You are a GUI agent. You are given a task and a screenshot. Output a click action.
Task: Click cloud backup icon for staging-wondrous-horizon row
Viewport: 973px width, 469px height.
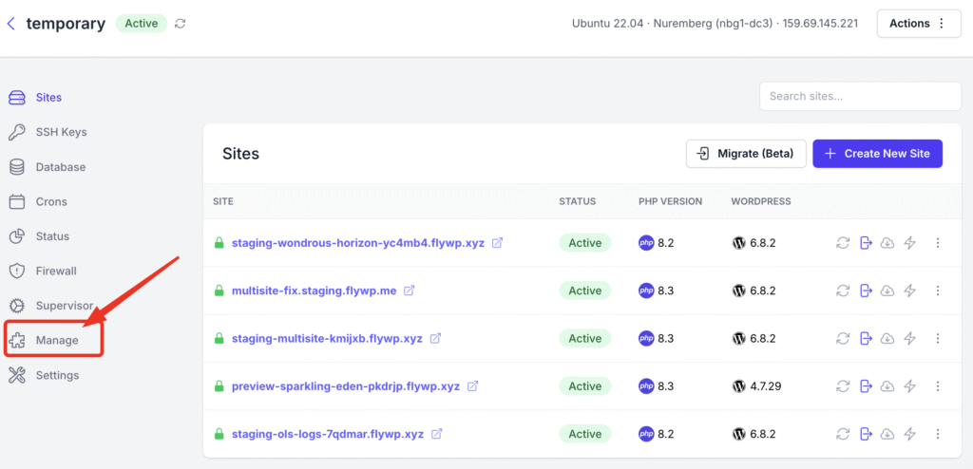tap(887, 243)
